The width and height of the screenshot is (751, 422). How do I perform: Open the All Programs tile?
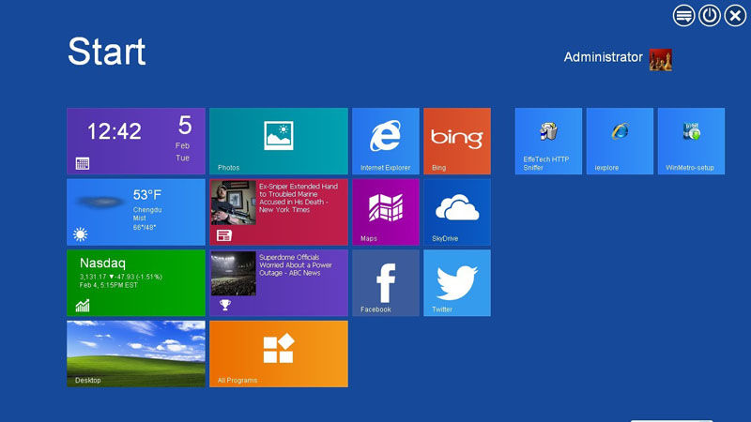click(x=279, y=354)
